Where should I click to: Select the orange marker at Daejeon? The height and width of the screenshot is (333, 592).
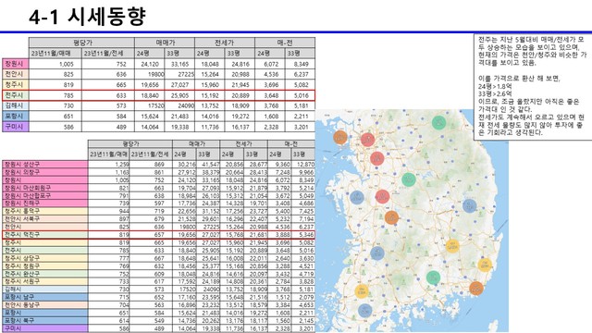391,217
